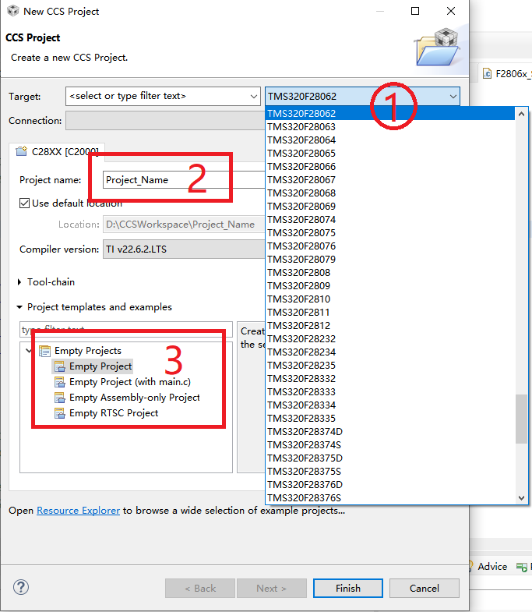Screen dimensions: 532x612
Task: Click the Connection field
Action: tap(165, 120)
